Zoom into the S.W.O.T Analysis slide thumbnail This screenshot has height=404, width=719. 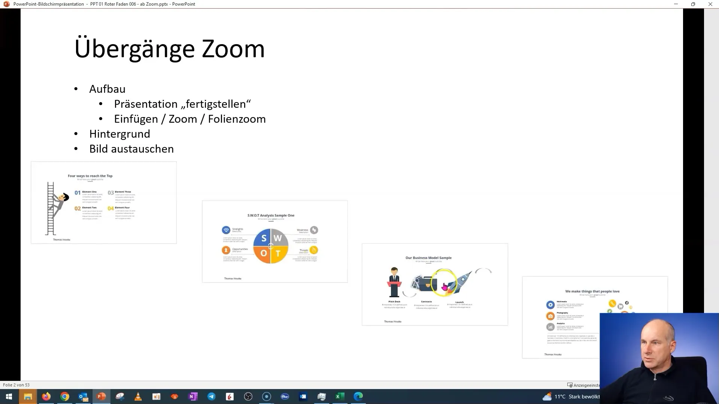275,241
